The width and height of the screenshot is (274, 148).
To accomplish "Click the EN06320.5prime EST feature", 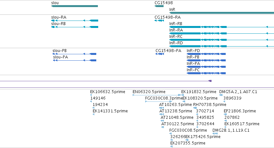I will (157, 95).
